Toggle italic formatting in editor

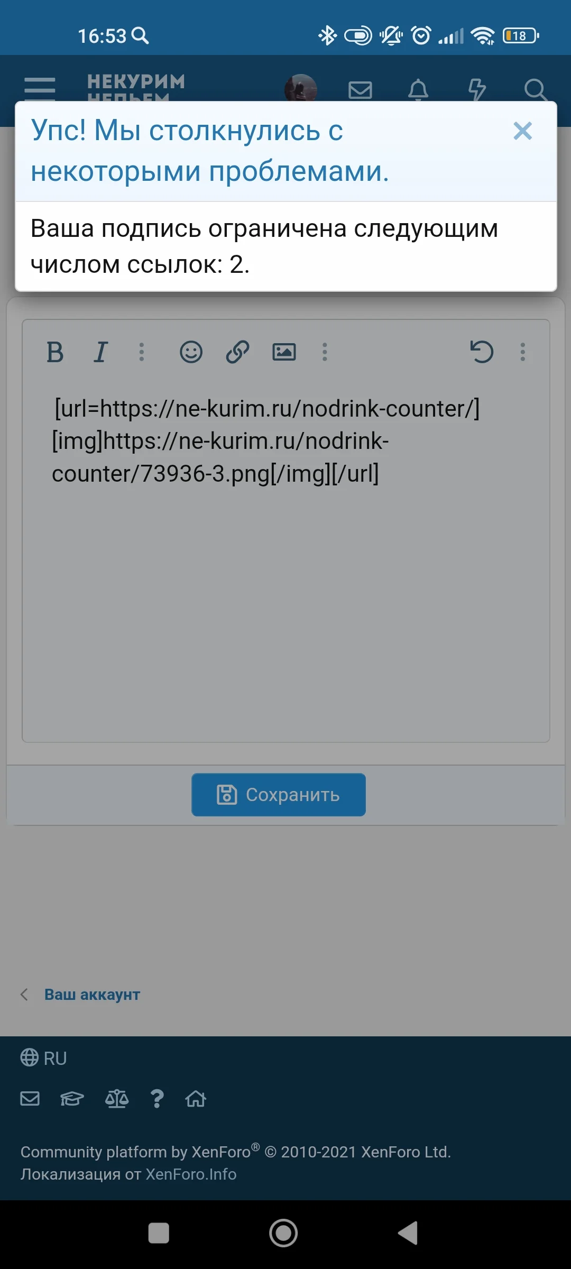[x=100, y=352]
